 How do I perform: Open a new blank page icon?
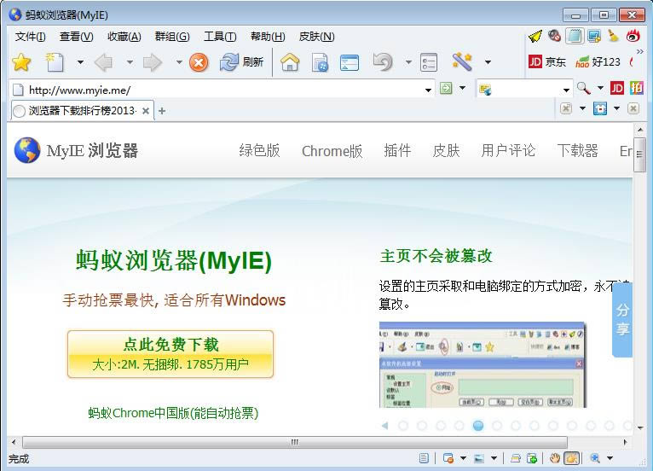[x=55, y=62]
